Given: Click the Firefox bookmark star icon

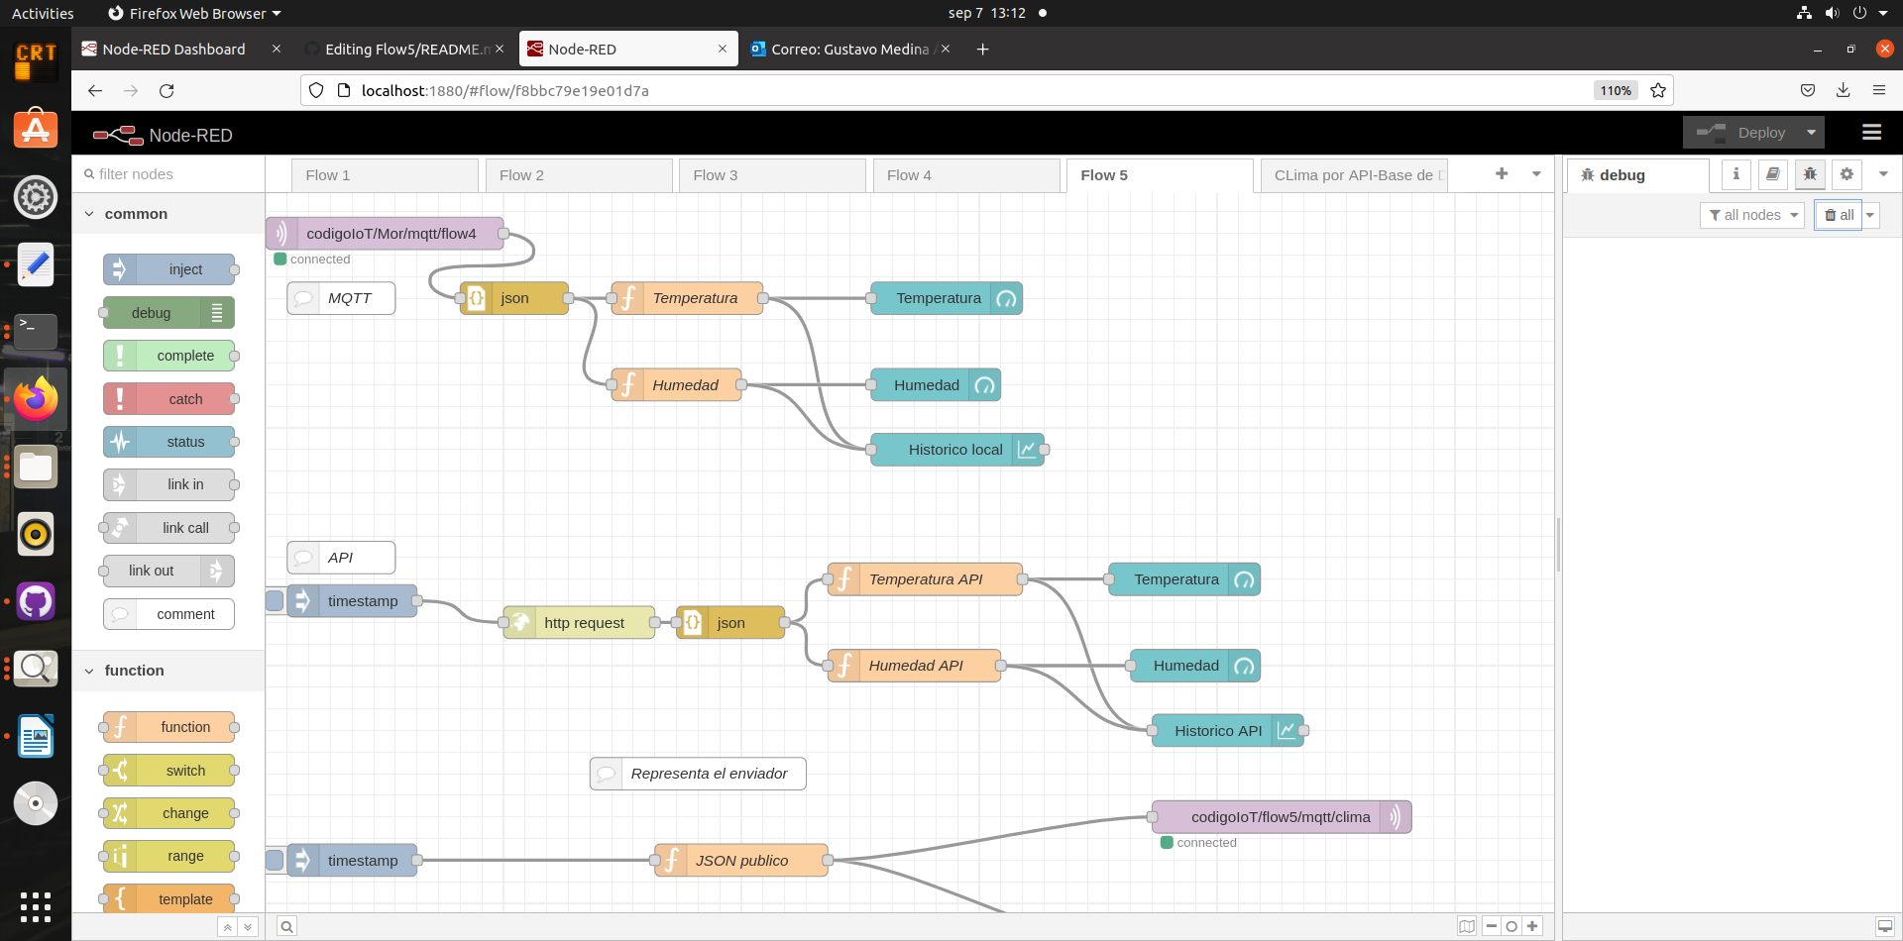Looking at the screenshot, I should (x=1658, y=90).
